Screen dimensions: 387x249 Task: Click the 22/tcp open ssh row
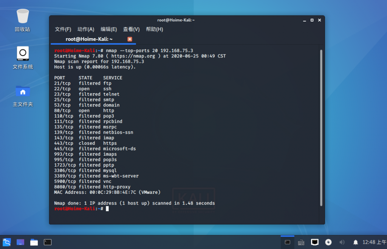pyautogui.click(x=83, y=89)
